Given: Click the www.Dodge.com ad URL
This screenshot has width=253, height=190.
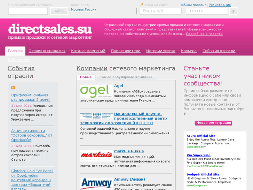Looking at the screenshot, I should pos(197,185).
